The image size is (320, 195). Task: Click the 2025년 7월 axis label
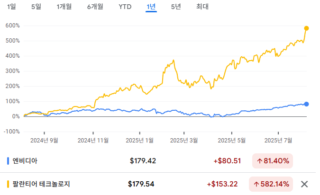tap(278, 141)
